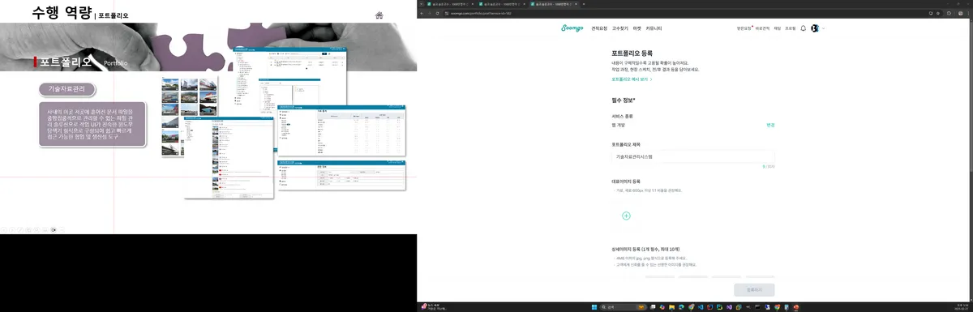Click the 등록하기 submit button
Viewport: 973px width, 312px height.
pyautogui.click(x=754, y=289)
